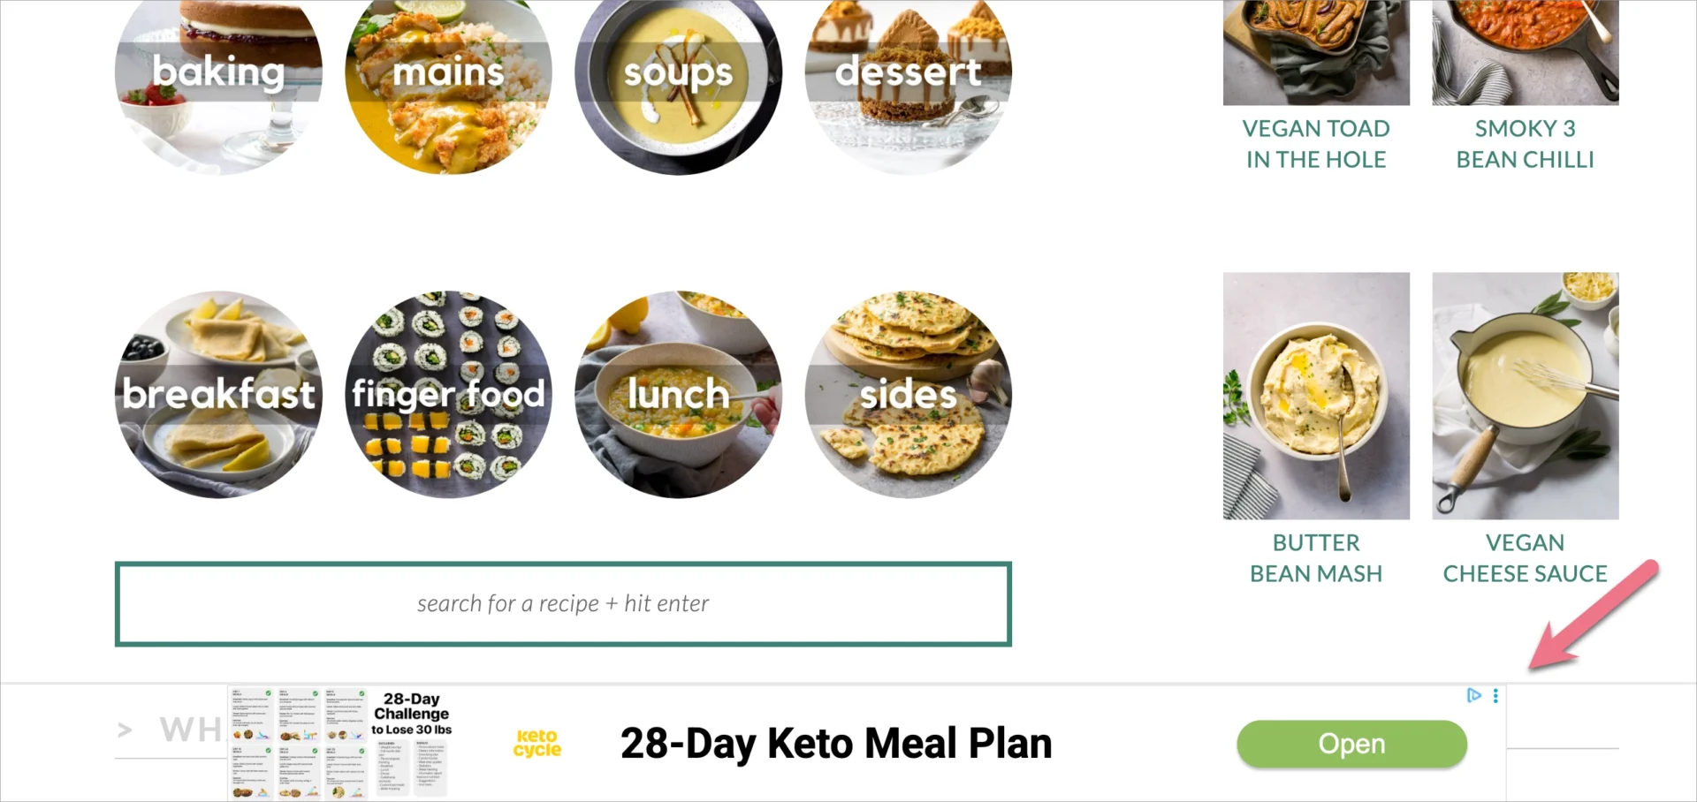Click the recipe search input field

(x=563, y=603)
